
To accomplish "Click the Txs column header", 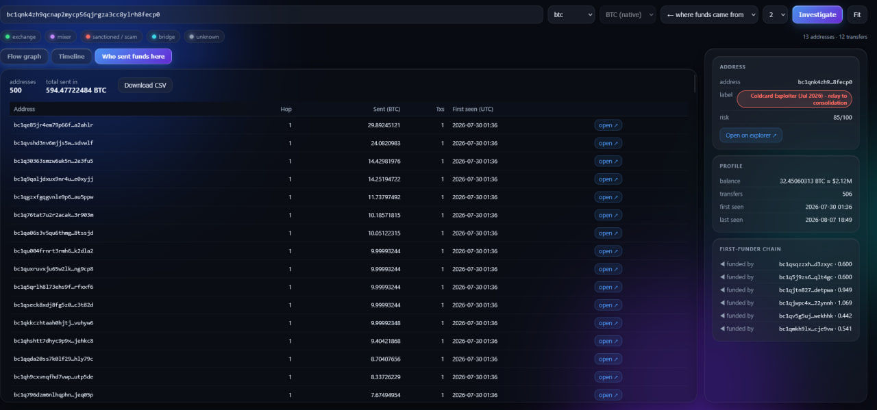I will click(440, 109).
